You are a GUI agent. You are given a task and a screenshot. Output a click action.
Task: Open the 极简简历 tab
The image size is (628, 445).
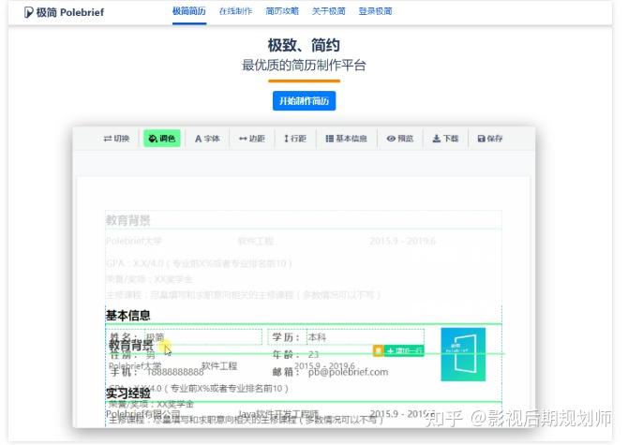(189, 11)
